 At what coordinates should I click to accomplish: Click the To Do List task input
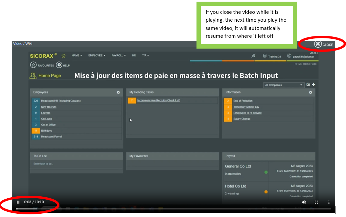coord(76,164)
